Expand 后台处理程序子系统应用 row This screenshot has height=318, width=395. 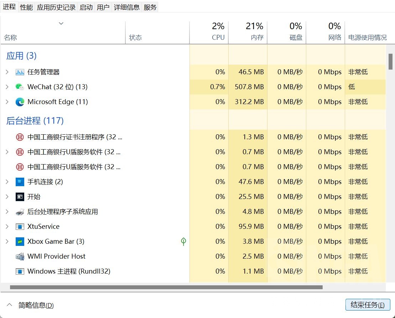coord(7,212)
